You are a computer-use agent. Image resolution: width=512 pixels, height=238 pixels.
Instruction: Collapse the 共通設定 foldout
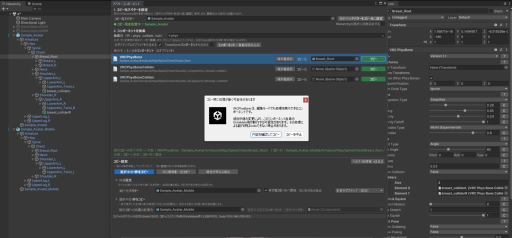click(116, 180)
